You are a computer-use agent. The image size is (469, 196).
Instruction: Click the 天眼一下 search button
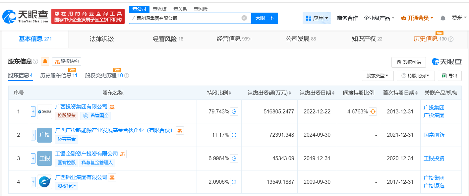coord(264,18)
